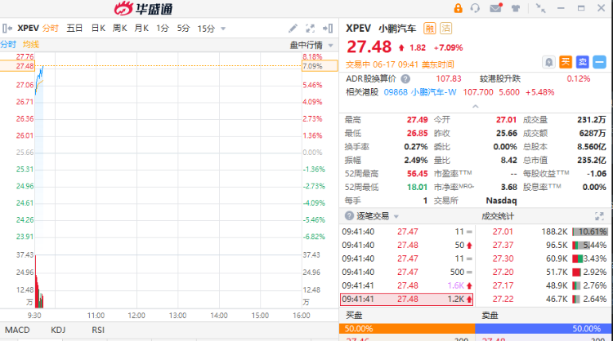Select the 1分 one-minute chart
Screen dimensions: 613x341
[x=163, y=29]
